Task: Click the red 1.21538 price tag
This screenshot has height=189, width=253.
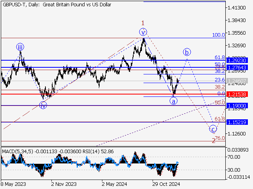Action: pos(237,94)
